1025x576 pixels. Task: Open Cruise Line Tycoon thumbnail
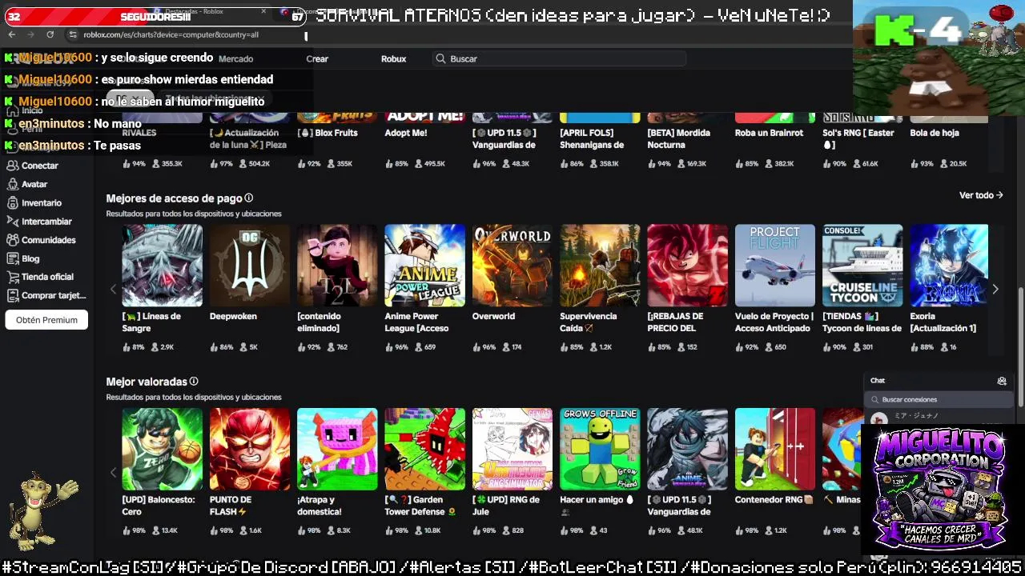pos(862,266)
